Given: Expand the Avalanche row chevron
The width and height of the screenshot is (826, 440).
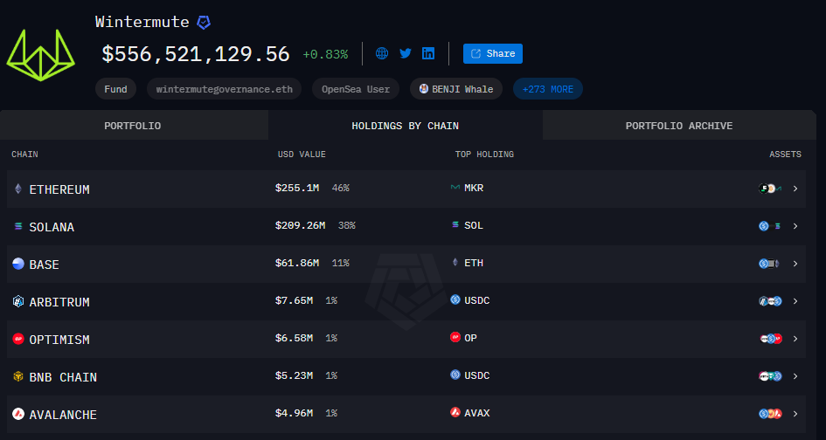Looking at the screenshot, I should tap(795, 414).
